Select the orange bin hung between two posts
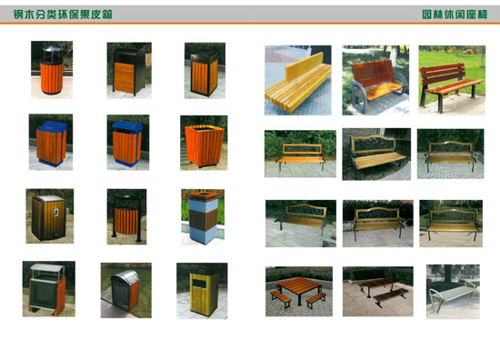Screen dimensions: 500x339 tap(126, 216)
